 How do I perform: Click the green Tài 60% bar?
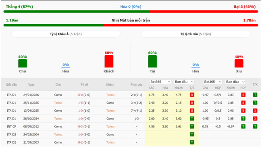(152, 62)
